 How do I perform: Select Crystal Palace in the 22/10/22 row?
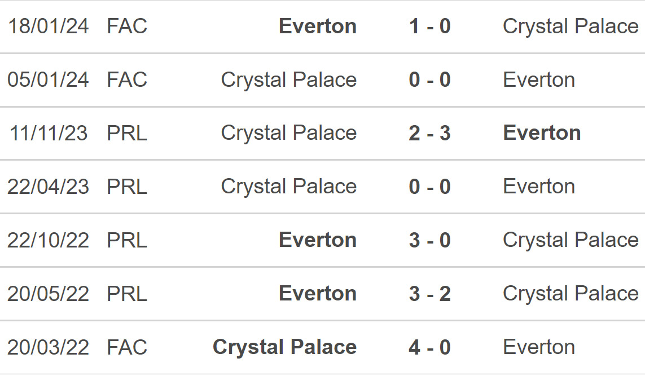click(571, 240)
